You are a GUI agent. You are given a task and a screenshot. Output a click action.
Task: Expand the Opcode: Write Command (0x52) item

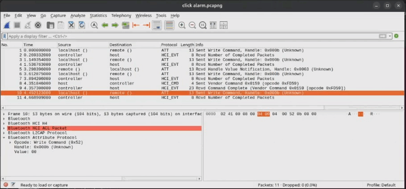click(x=10, y=142)
